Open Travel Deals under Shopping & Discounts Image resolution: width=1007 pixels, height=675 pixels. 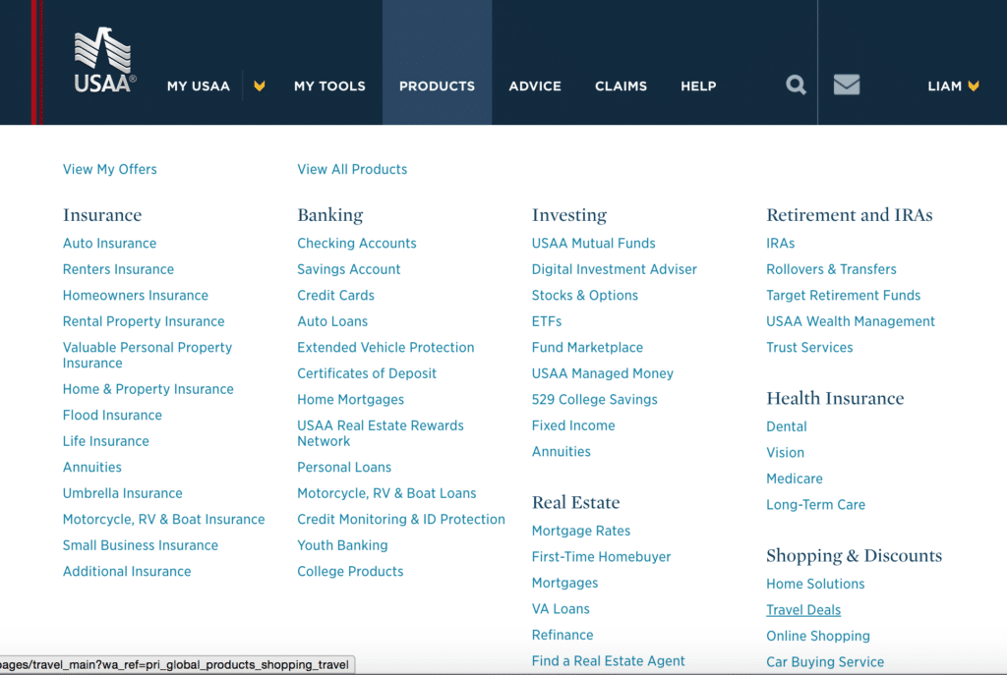(803, 610)
